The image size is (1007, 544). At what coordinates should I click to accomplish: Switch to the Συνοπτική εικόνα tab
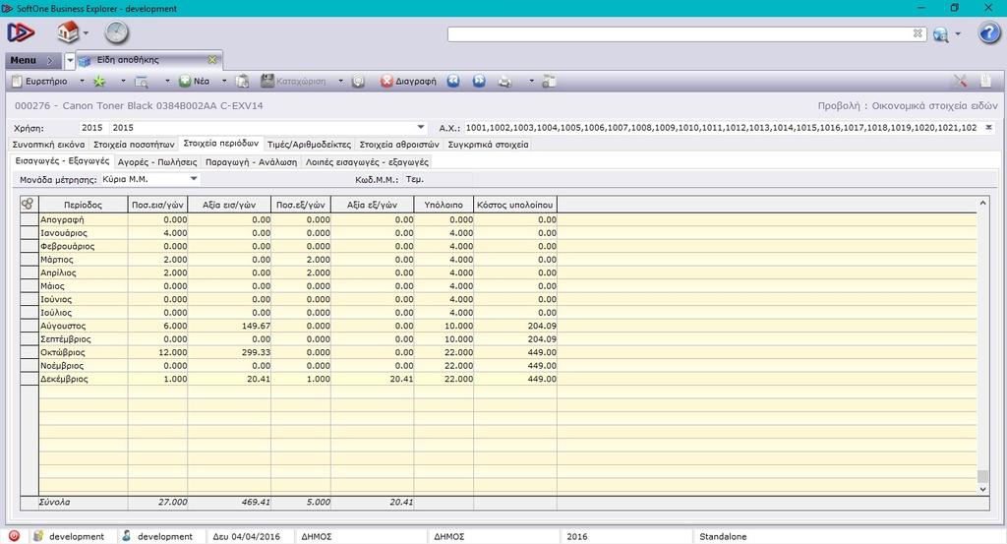coord(49,145)
